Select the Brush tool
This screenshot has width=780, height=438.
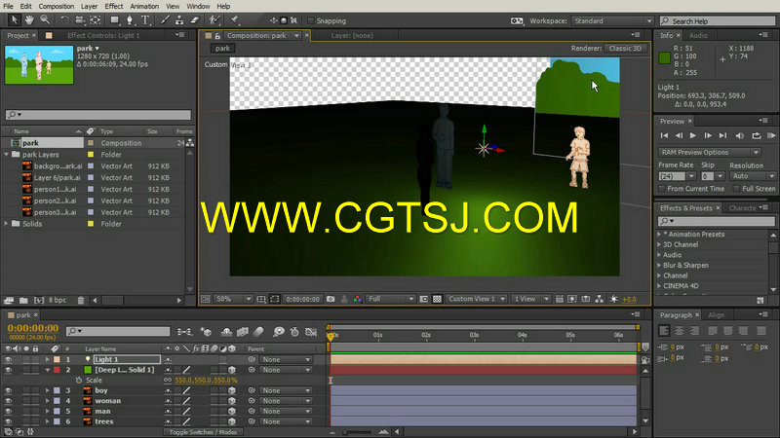coord(165,19)
